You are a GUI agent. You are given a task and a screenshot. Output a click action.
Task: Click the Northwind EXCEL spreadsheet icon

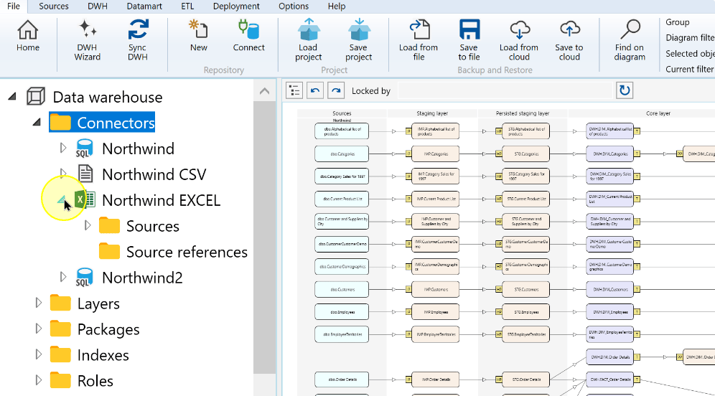(x=85, y=199)
